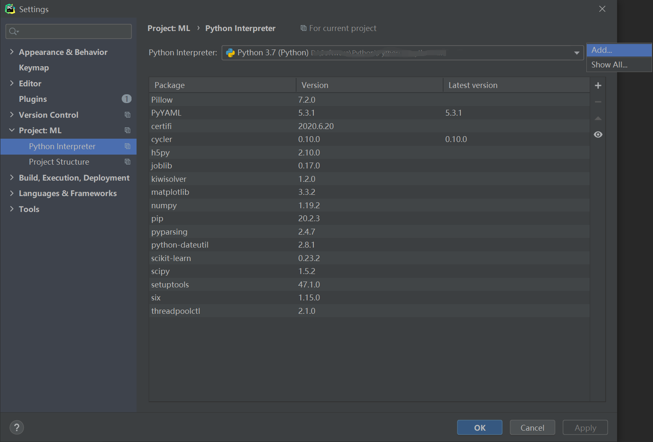Expand the Version Control section
Image resolution: width=653 pixels, height=442 pixels.
12,115
